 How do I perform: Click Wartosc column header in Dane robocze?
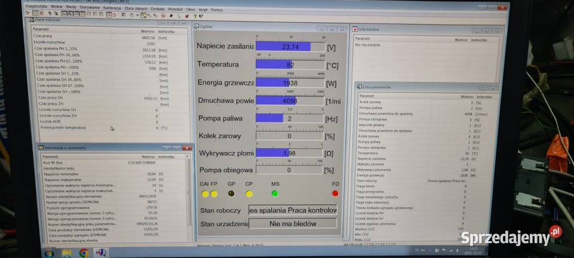(x=148, y=31)
